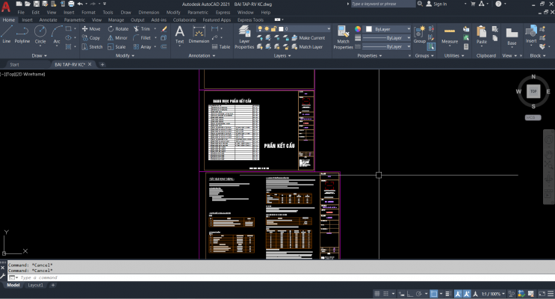Image resolution: width=555 pixels, height=299 pixels.
Task: Switch to Layout1 tab
Action: click(36, 285)
